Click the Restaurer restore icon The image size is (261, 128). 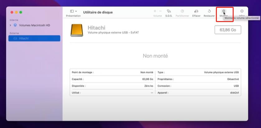209,11
